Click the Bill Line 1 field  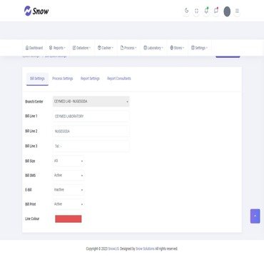pos(91,116)
